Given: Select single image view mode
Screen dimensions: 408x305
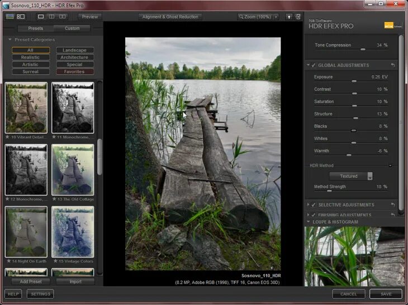Looking at the screenshot, I should (41, 17).
